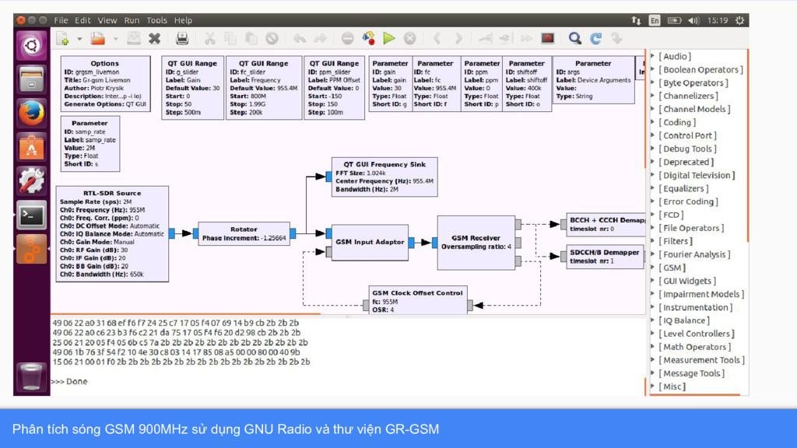
Task: Expand the [Math Operators] category
Action: [653, 347]
